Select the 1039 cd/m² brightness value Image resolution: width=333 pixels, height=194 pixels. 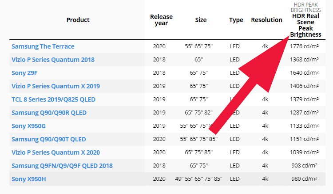(304, 152)
